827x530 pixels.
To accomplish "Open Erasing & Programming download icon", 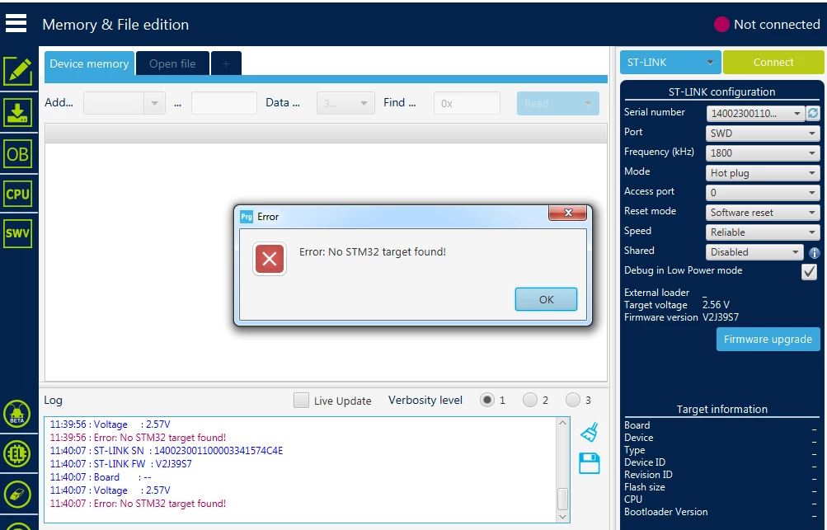I will coord(18,112).
